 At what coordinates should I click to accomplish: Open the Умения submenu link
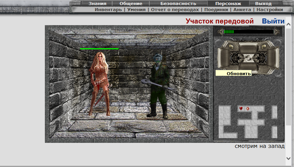(136, 10)
